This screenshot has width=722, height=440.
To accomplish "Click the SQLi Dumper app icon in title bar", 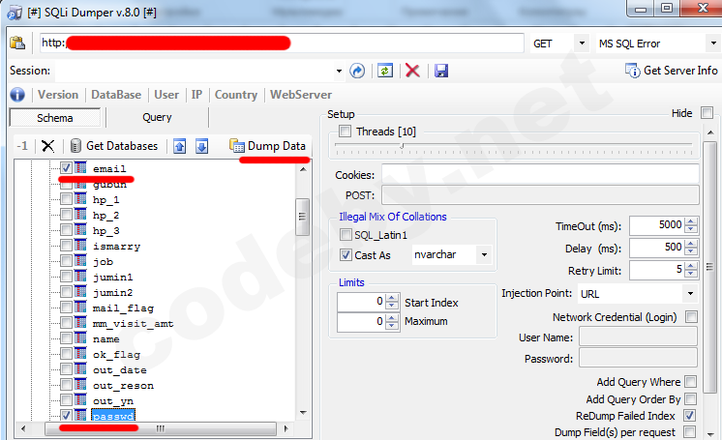I will 15,13.
